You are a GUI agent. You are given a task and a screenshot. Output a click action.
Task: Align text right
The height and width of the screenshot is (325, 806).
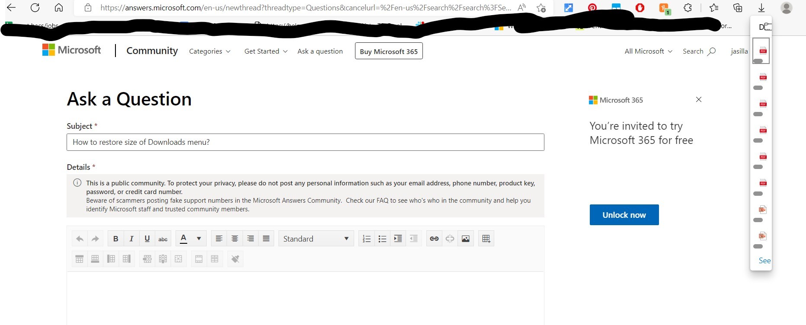[250, 239]
